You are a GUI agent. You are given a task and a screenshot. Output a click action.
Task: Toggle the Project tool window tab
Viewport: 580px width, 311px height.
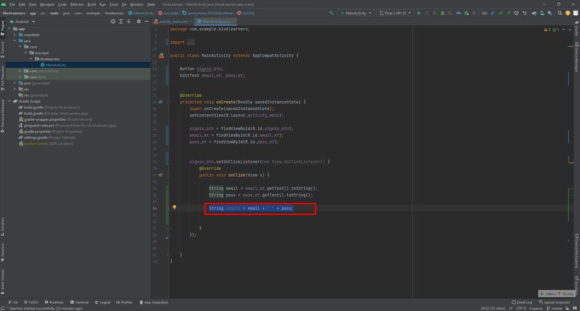pyautogui.click(x=3, y=27)
